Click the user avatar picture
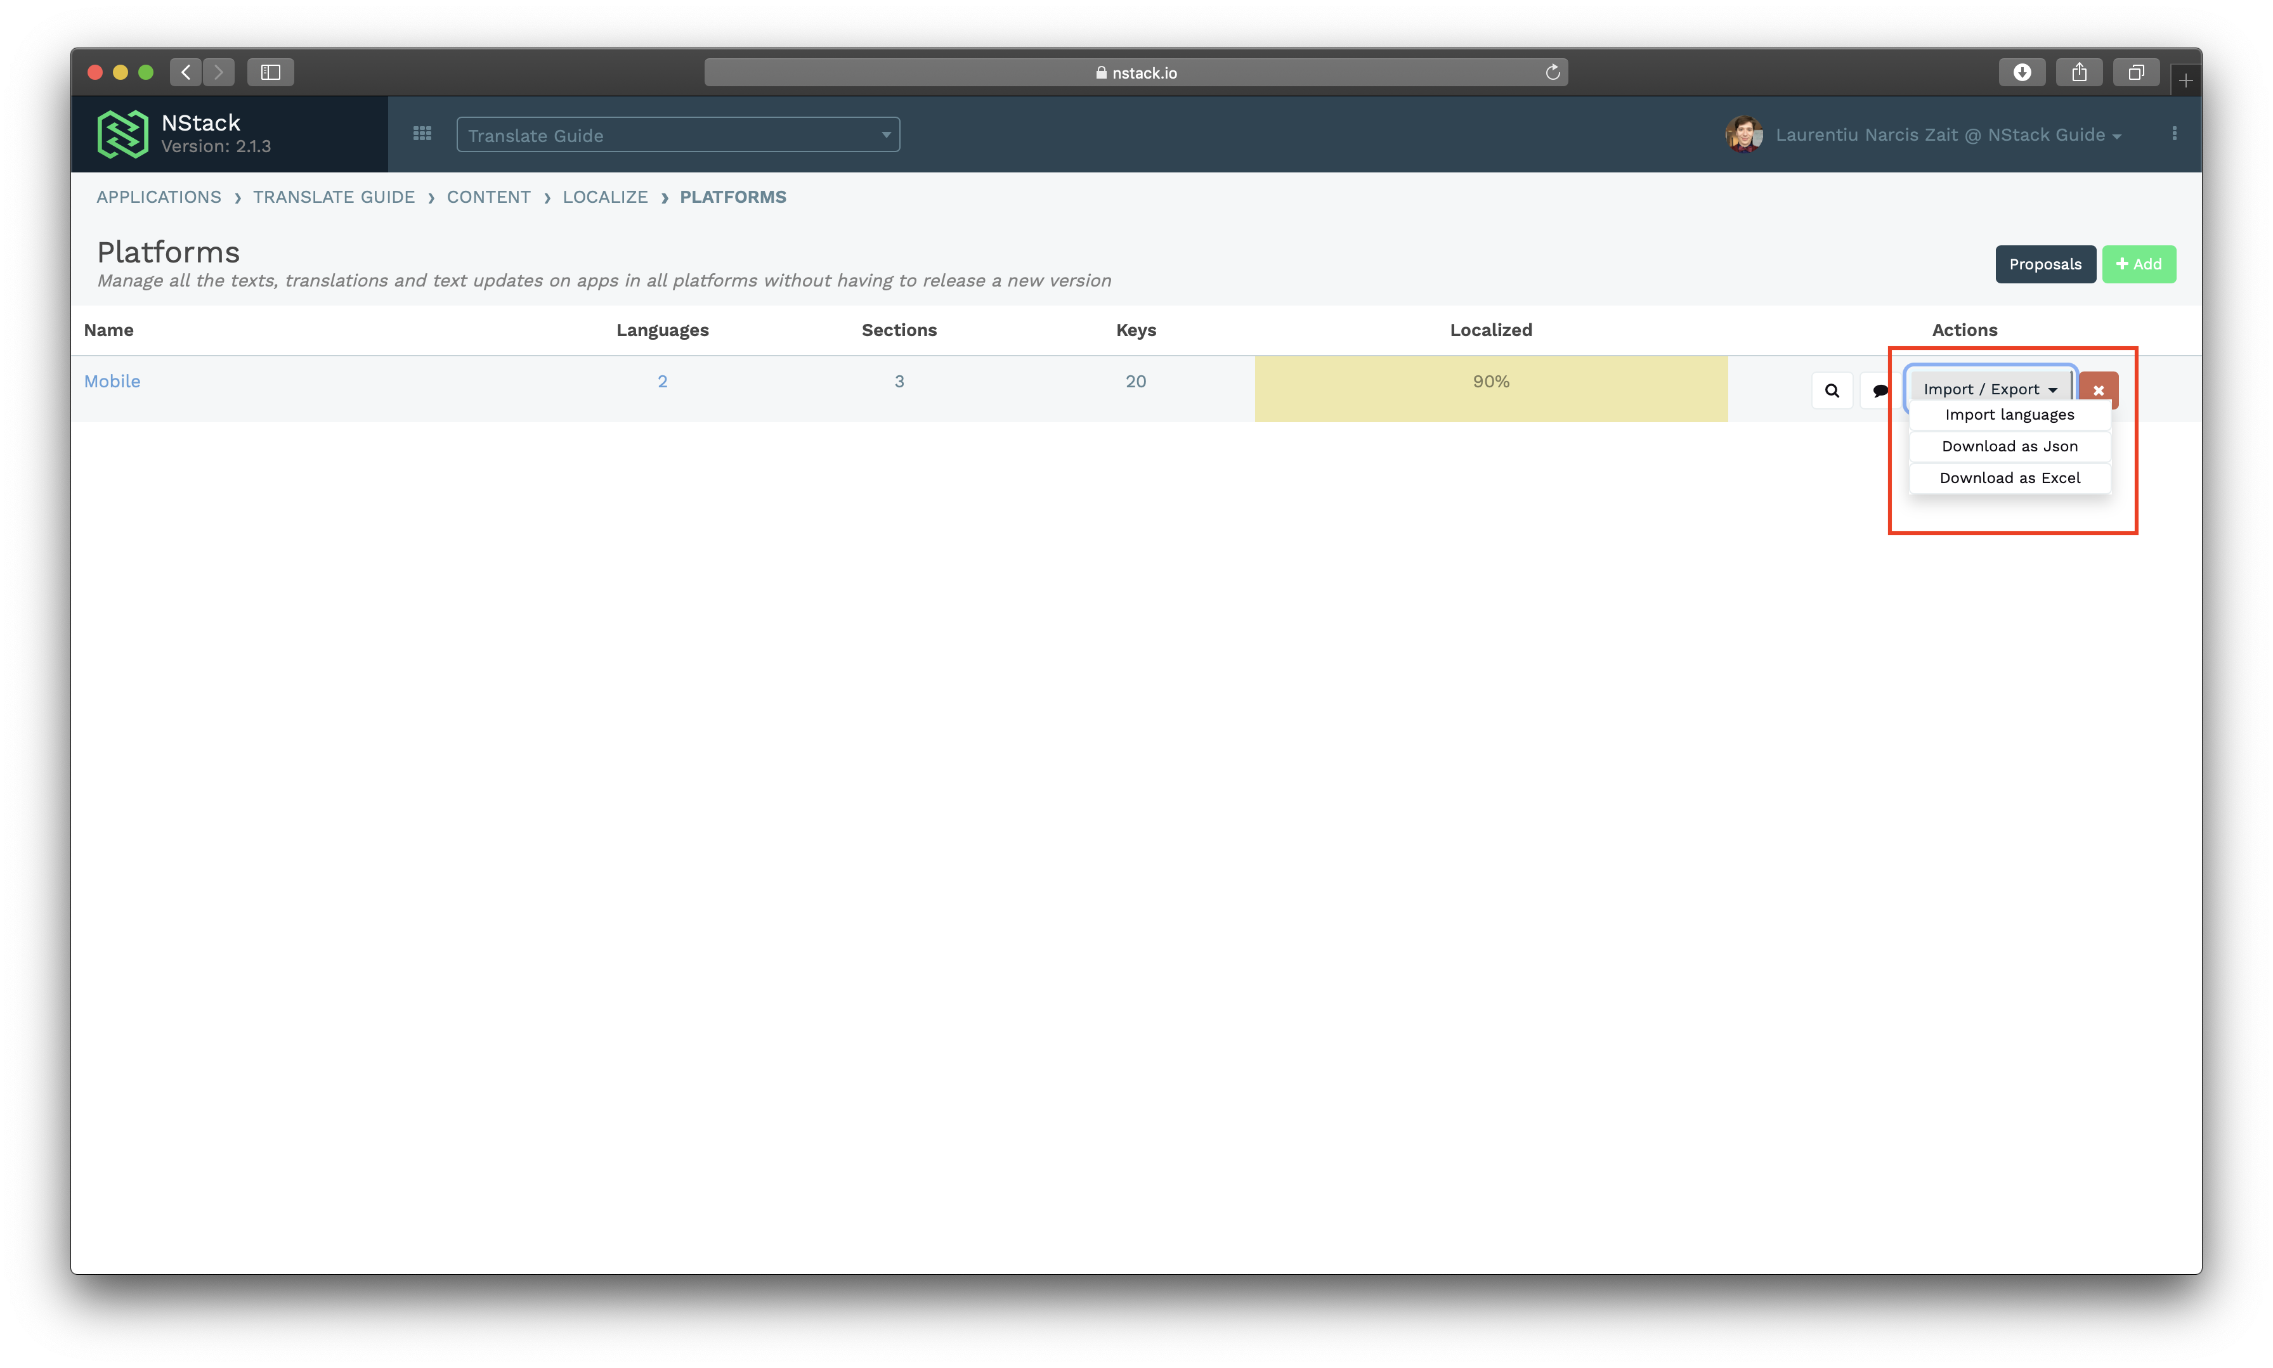 [x=1743, y=134]
